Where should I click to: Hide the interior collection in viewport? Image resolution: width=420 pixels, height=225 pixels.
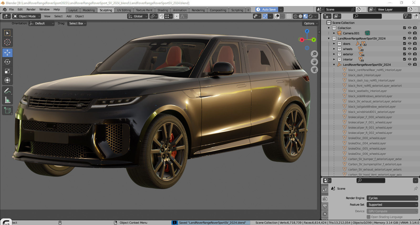[x=409, y=59]
